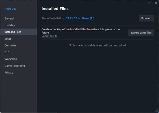Minimize the properties window
This screenshot has width=159, height=113.
pyautogui.click(x=144, y=3)
